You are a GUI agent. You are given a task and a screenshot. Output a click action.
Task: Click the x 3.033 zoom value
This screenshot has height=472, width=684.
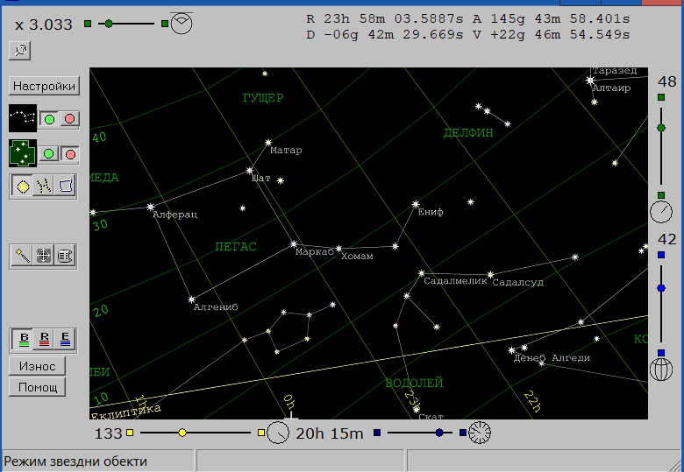point(43,25)
